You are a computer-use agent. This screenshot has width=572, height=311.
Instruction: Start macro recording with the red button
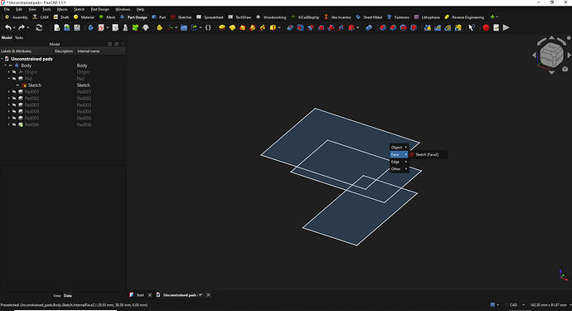[x=486, y=27]
